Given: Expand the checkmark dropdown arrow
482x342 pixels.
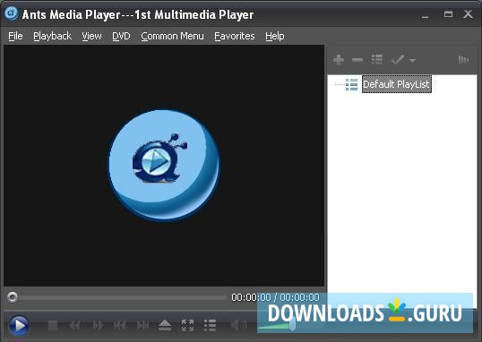Looking at the screenshot, I should 412,60.
